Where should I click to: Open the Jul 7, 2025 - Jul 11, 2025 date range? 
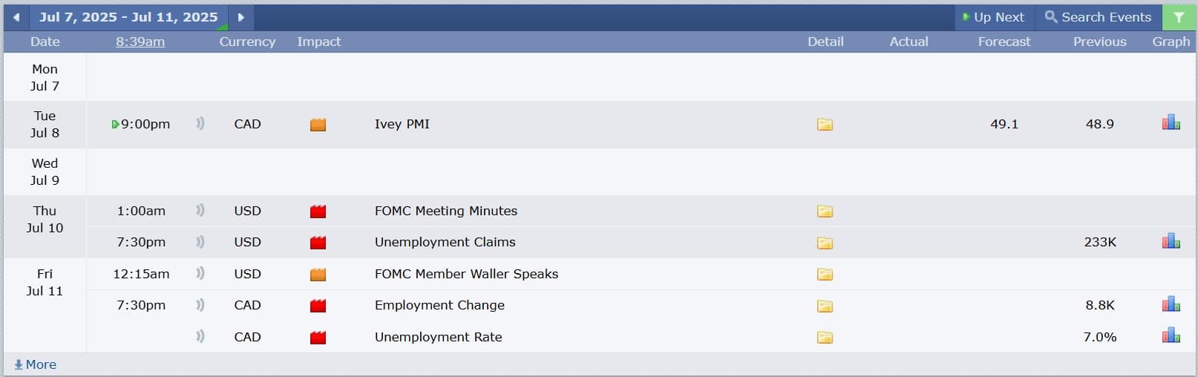point(128,17)
